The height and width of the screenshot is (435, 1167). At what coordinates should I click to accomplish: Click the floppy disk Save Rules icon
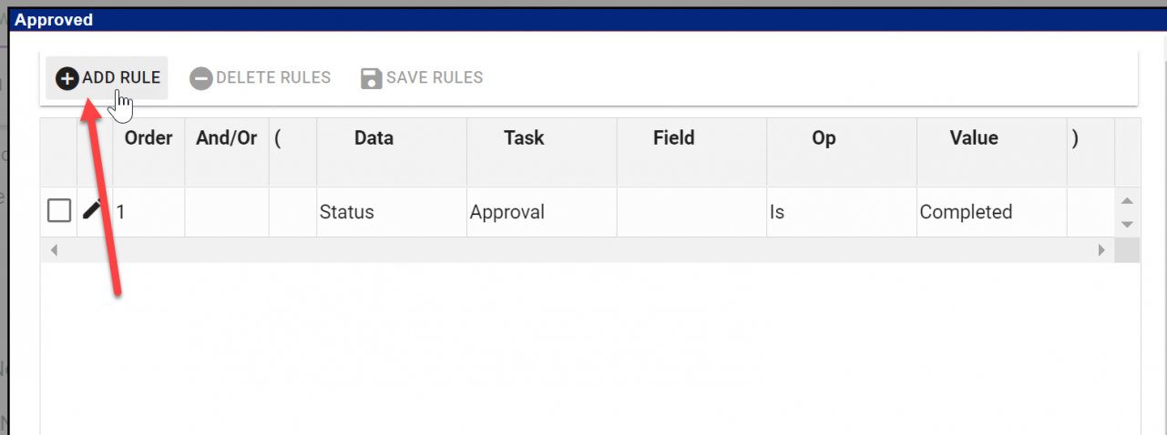[x=371, y=78]
